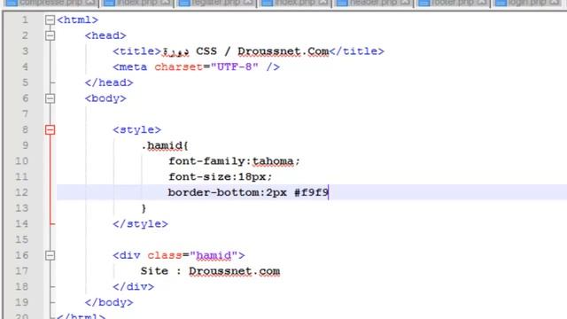Screen dimensions: 567x319
Task: Click line number 7 in the margin
Action: (25, 114)
